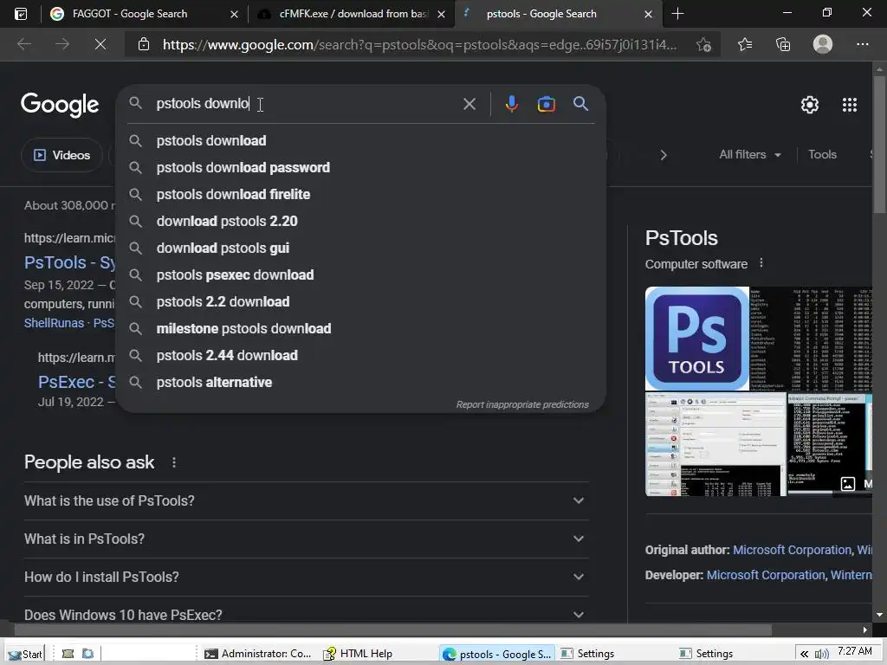
Task: Click the volume icon in system tray
Action: [821, 655]
